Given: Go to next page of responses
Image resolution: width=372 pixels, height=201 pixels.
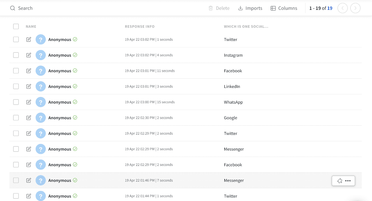Looking at the screenshot, I should (355, 8).
